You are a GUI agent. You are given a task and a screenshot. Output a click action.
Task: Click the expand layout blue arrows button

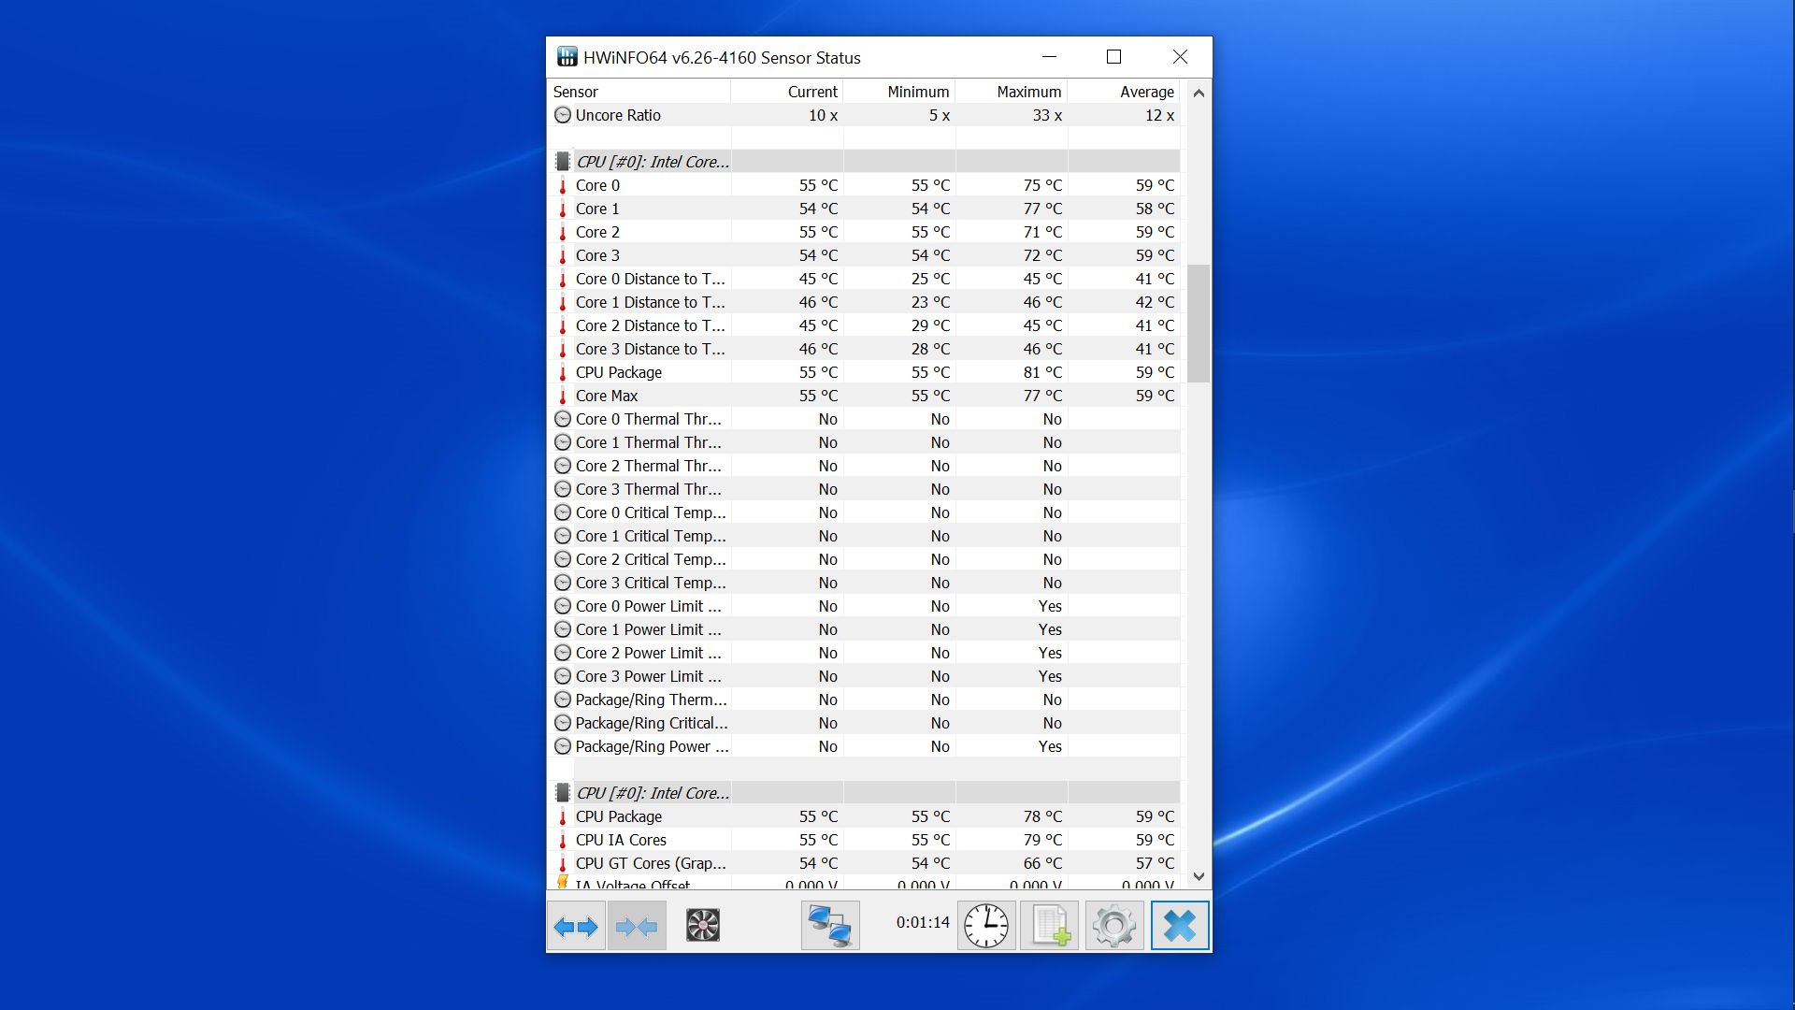[576, 926]
